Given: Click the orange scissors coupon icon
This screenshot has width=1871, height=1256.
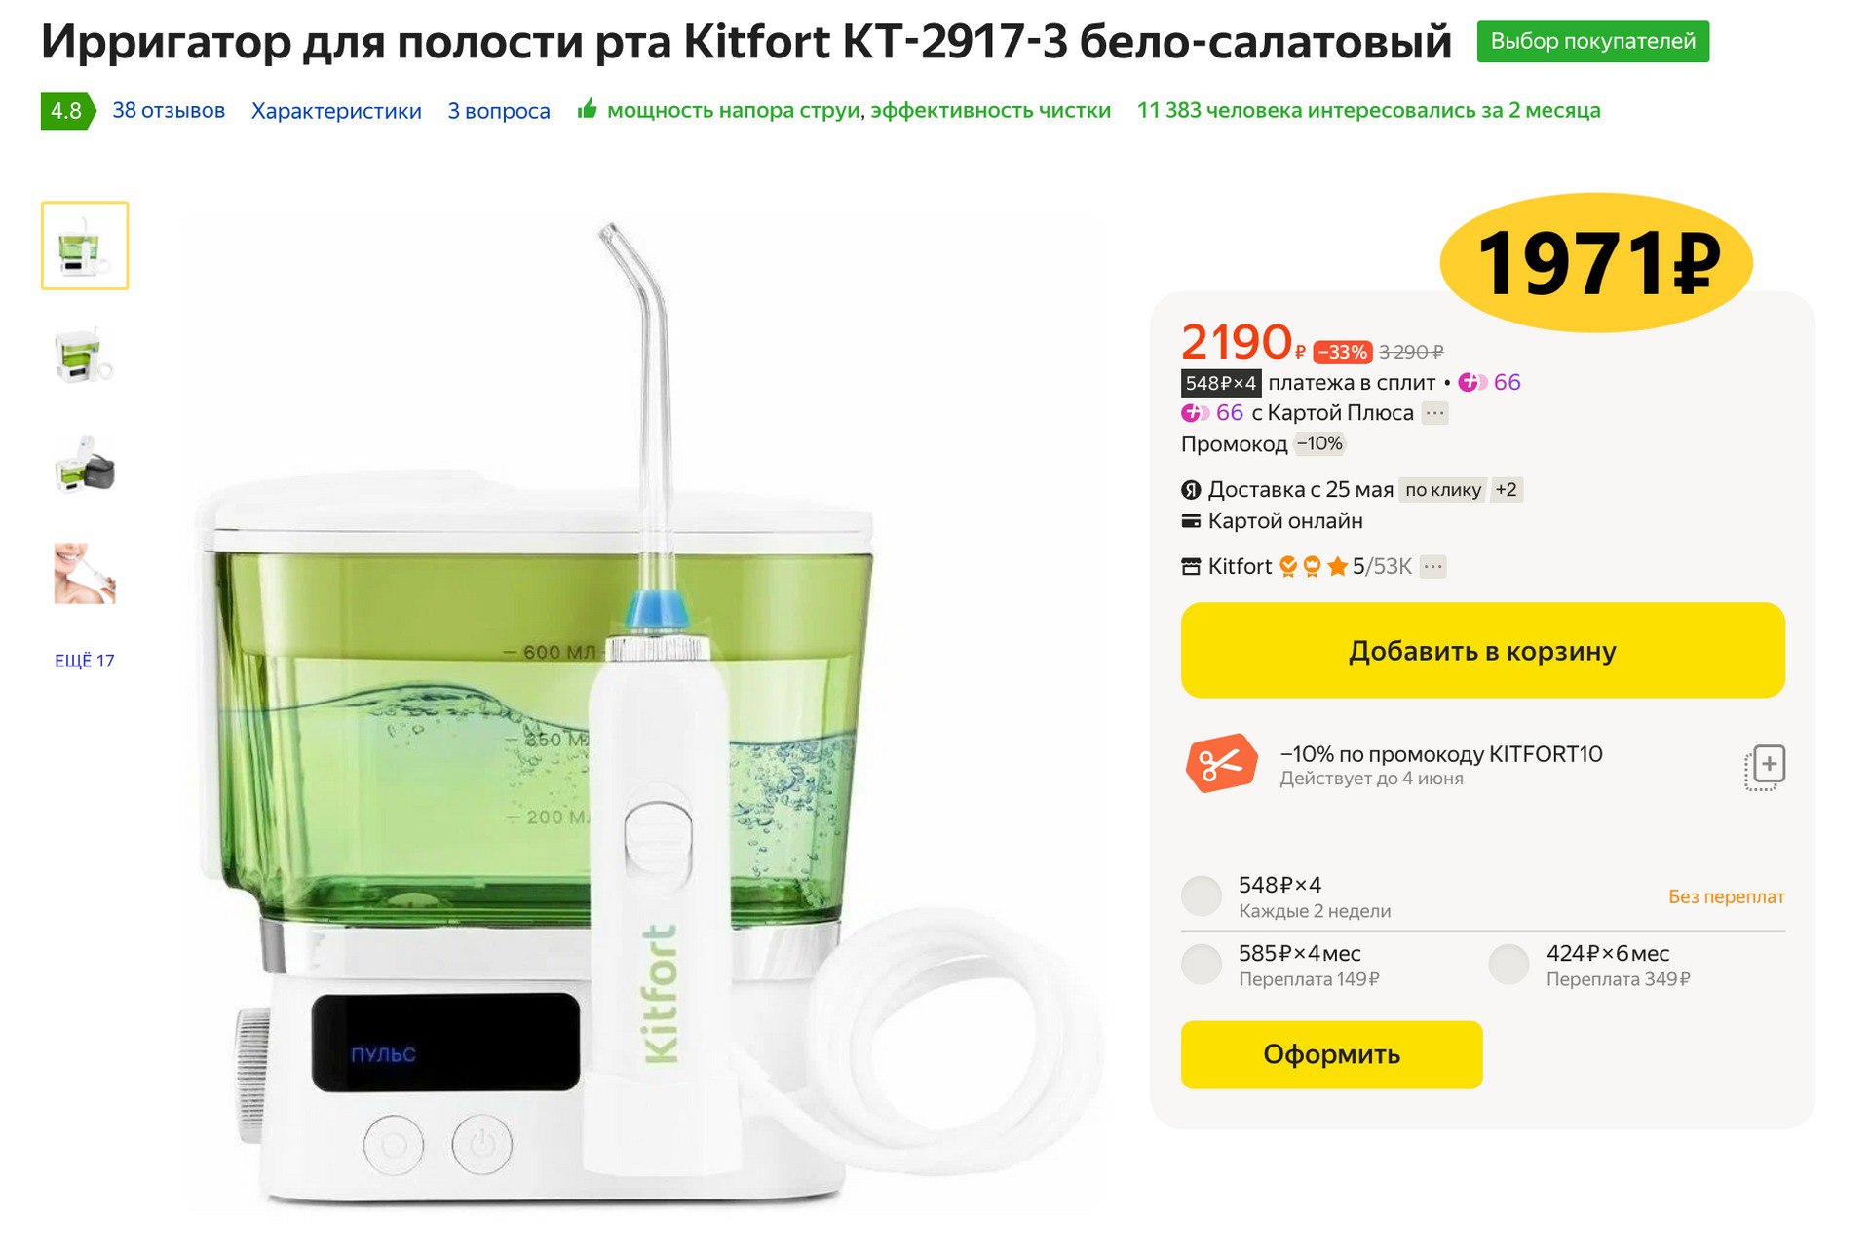Looking at the screenshot, I should point(1221,763).
